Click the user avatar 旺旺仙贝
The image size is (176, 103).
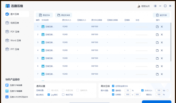[x=138, y=6]
